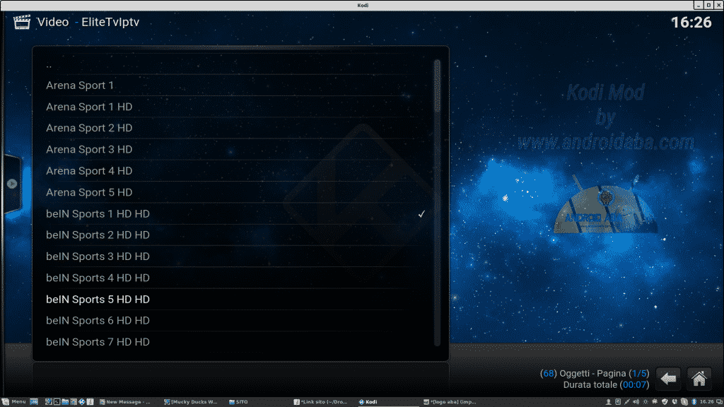
Task: Click the Bluetooth tray icon
Action: (694, 402)
